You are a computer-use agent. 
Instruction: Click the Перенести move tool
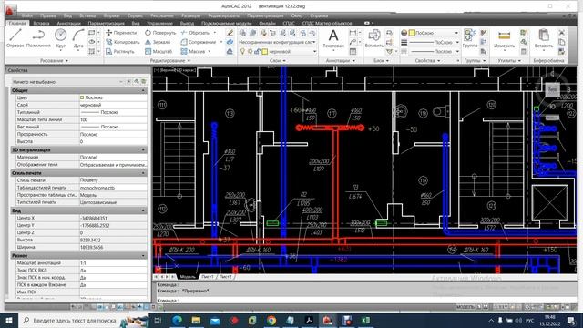click(121, 33)
